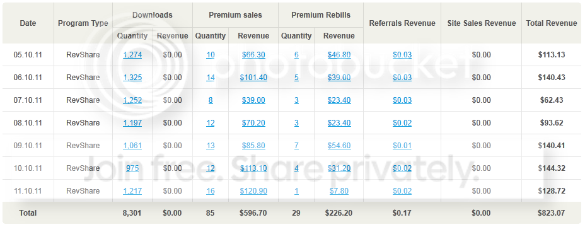
Task: Click premium sales quantity 8 link
Action: tap(211, 100)
